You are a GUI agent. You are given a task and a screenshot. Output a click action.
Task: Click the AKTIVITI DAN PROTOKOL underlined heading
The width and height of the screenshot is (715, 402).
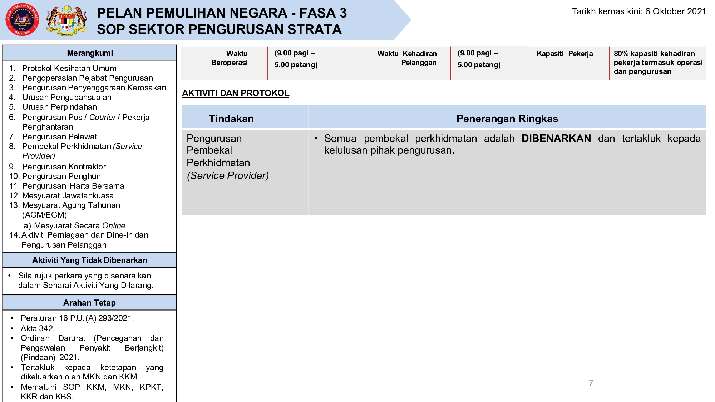(x=235, y=93)
